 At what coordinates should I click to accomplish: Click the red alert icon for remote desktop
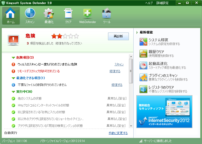point(13,71)
